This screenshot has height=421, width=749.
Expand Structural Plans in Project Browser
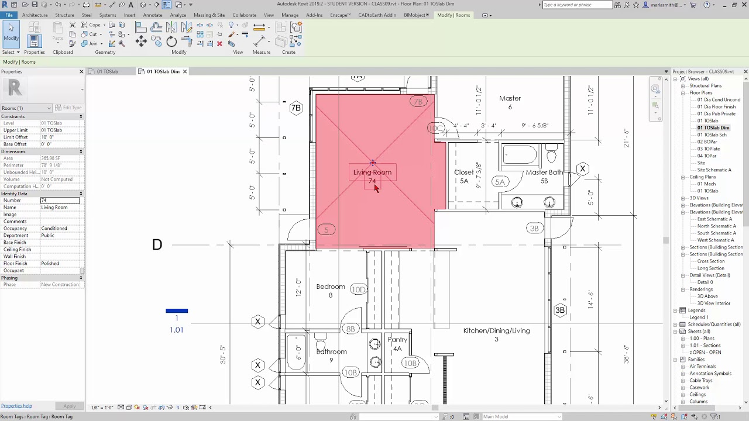coord(682,86)
